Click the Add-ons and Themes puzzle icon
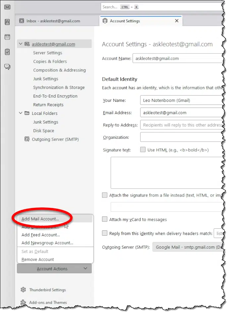Image resolution: width=230 pixels, height=314 pixels. [23, 302]
